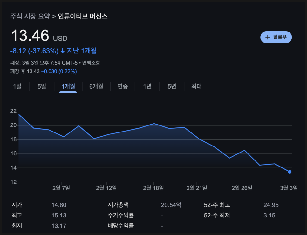The height and width of the screenshot is (235, 307).
Task: Click the opening price value 14.80
Action: [59, 205]
